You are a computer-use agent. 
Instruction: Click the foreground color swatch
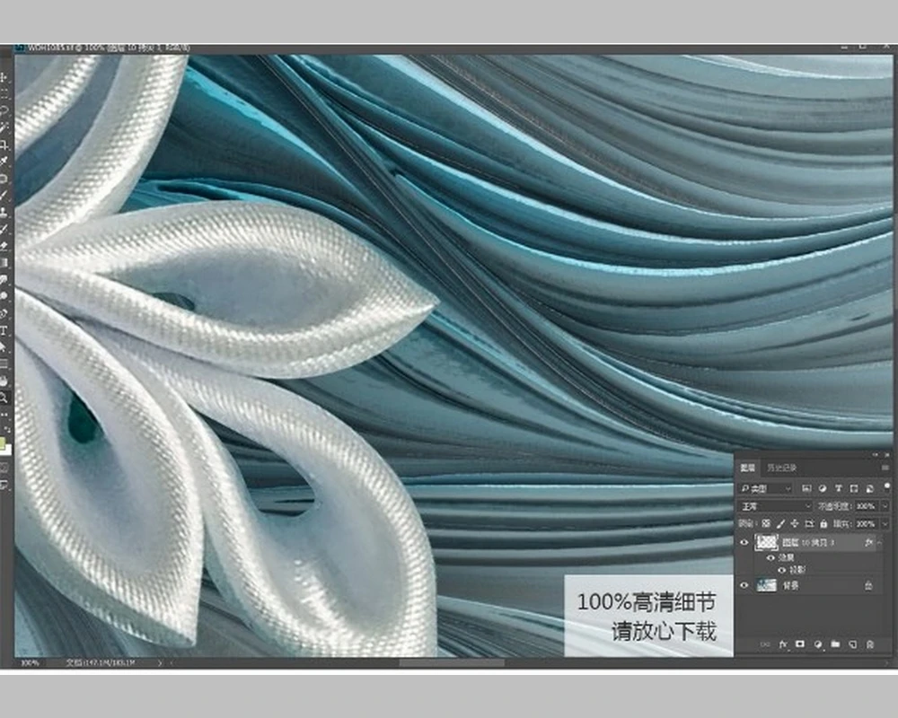coord(3,442)
